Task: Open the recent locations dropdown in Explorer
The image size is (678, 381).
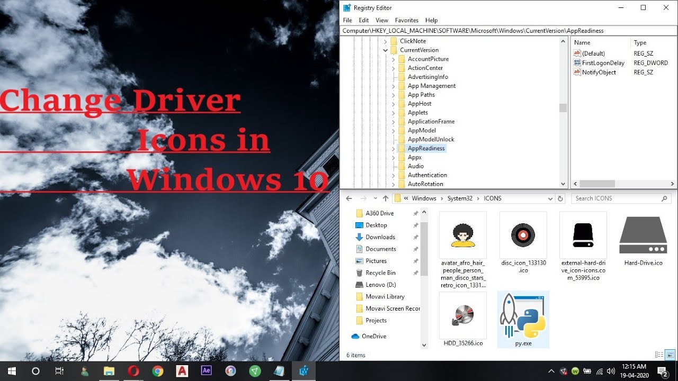Action: click(x=376, y=198)
